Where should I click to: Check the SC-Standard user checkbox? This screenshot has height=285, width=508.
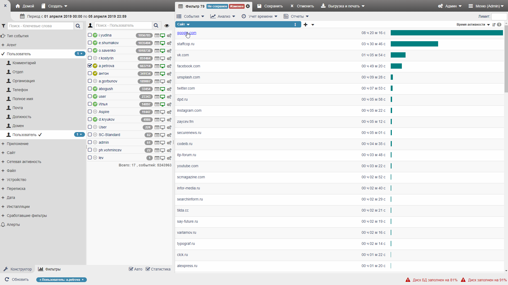pos(90,134)
